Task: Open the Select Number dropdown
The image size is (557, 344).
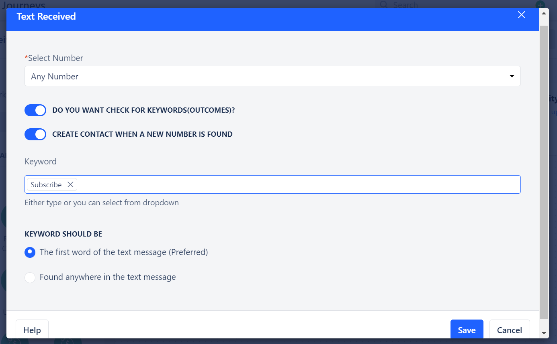Action: click(272, 76)
